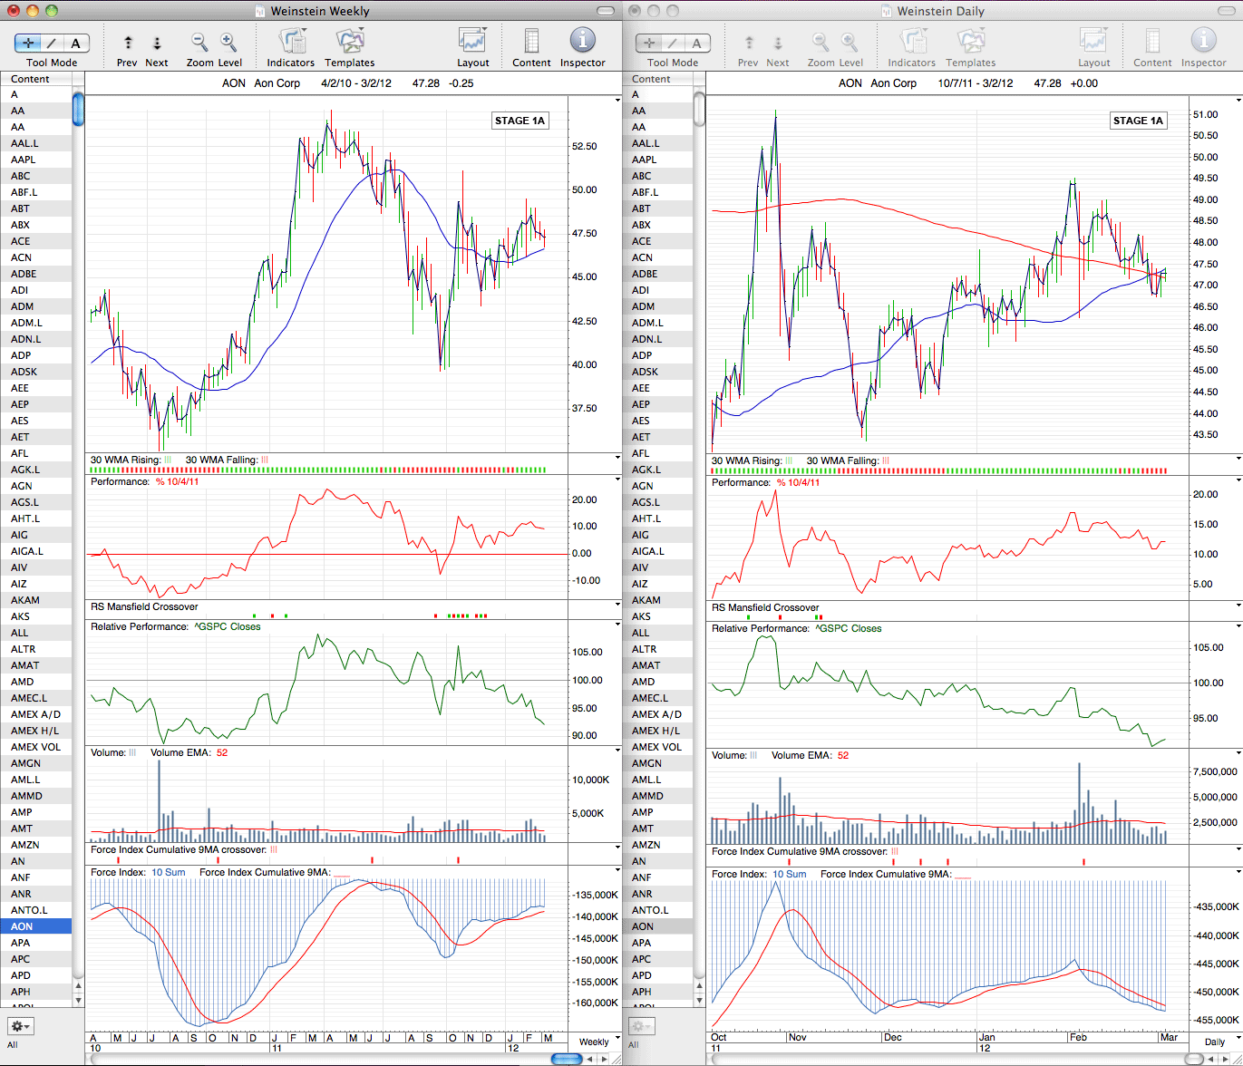Screen dimensions: 1243x1066
Task: Select ADBE in Weekly content list
Action: 36,274
